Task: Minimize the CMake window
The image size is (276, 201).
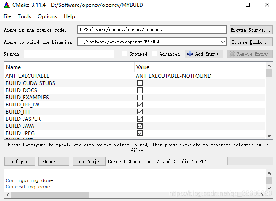Action: pyautogui.click(x=229, y=5)
